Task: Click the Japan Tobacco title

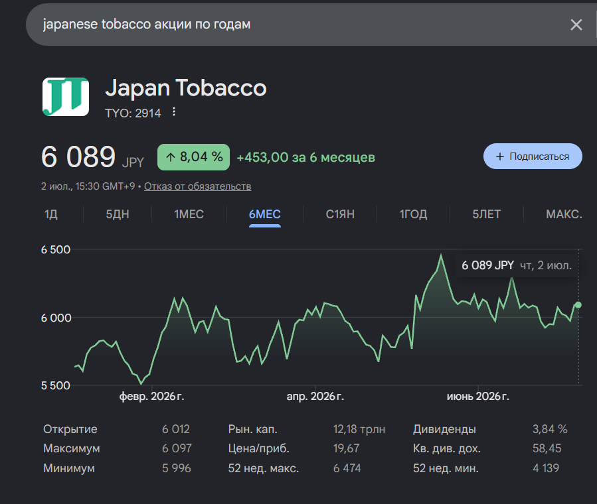Action: pyautogui.click(x=186, y=88)
